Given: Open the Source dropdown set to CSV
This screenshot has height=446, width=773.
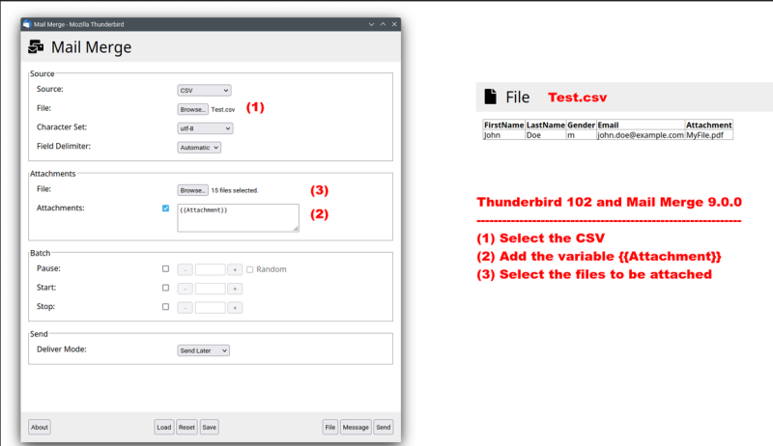Looking at the screenshot, I should pyautogui.click(x=204, y=91).
